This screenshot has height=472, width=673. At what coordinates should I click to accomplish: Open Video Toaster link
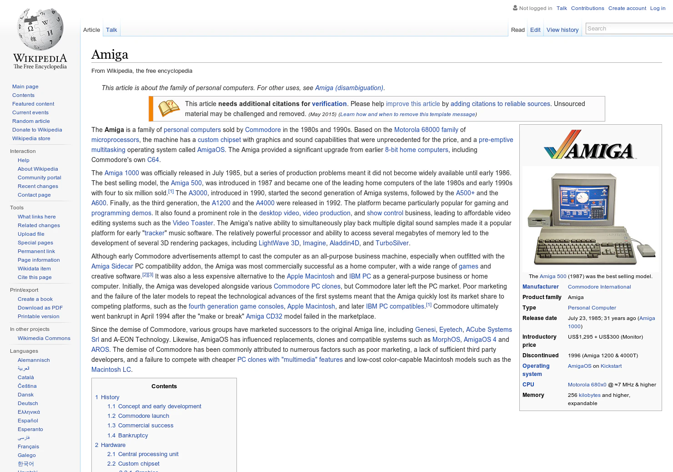pyautogui.click(x=193, y=223)
